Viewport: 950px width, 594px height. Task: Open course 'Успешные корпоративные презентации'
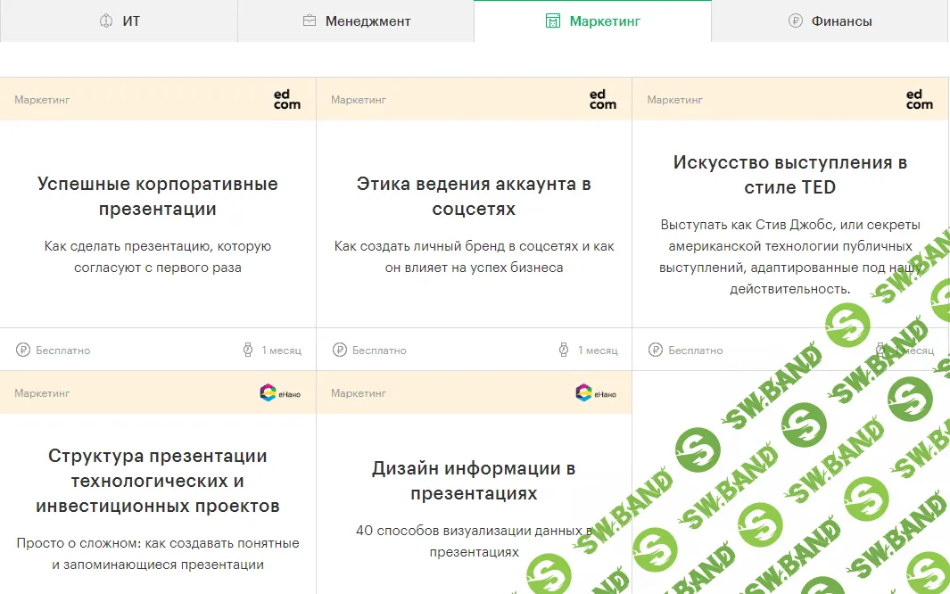157,194
